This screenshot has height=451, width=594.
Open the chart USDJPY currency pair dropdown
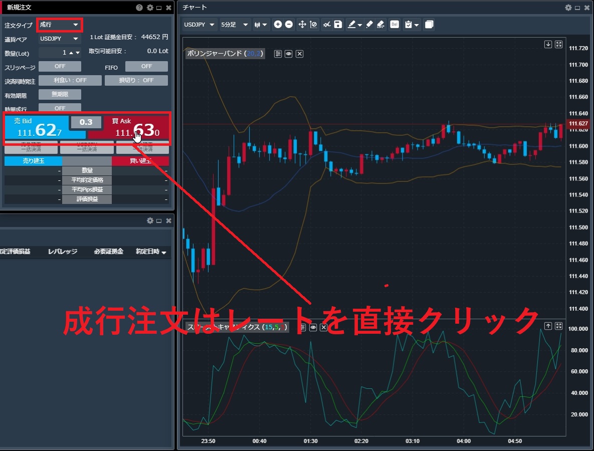(x=200, y=25)
